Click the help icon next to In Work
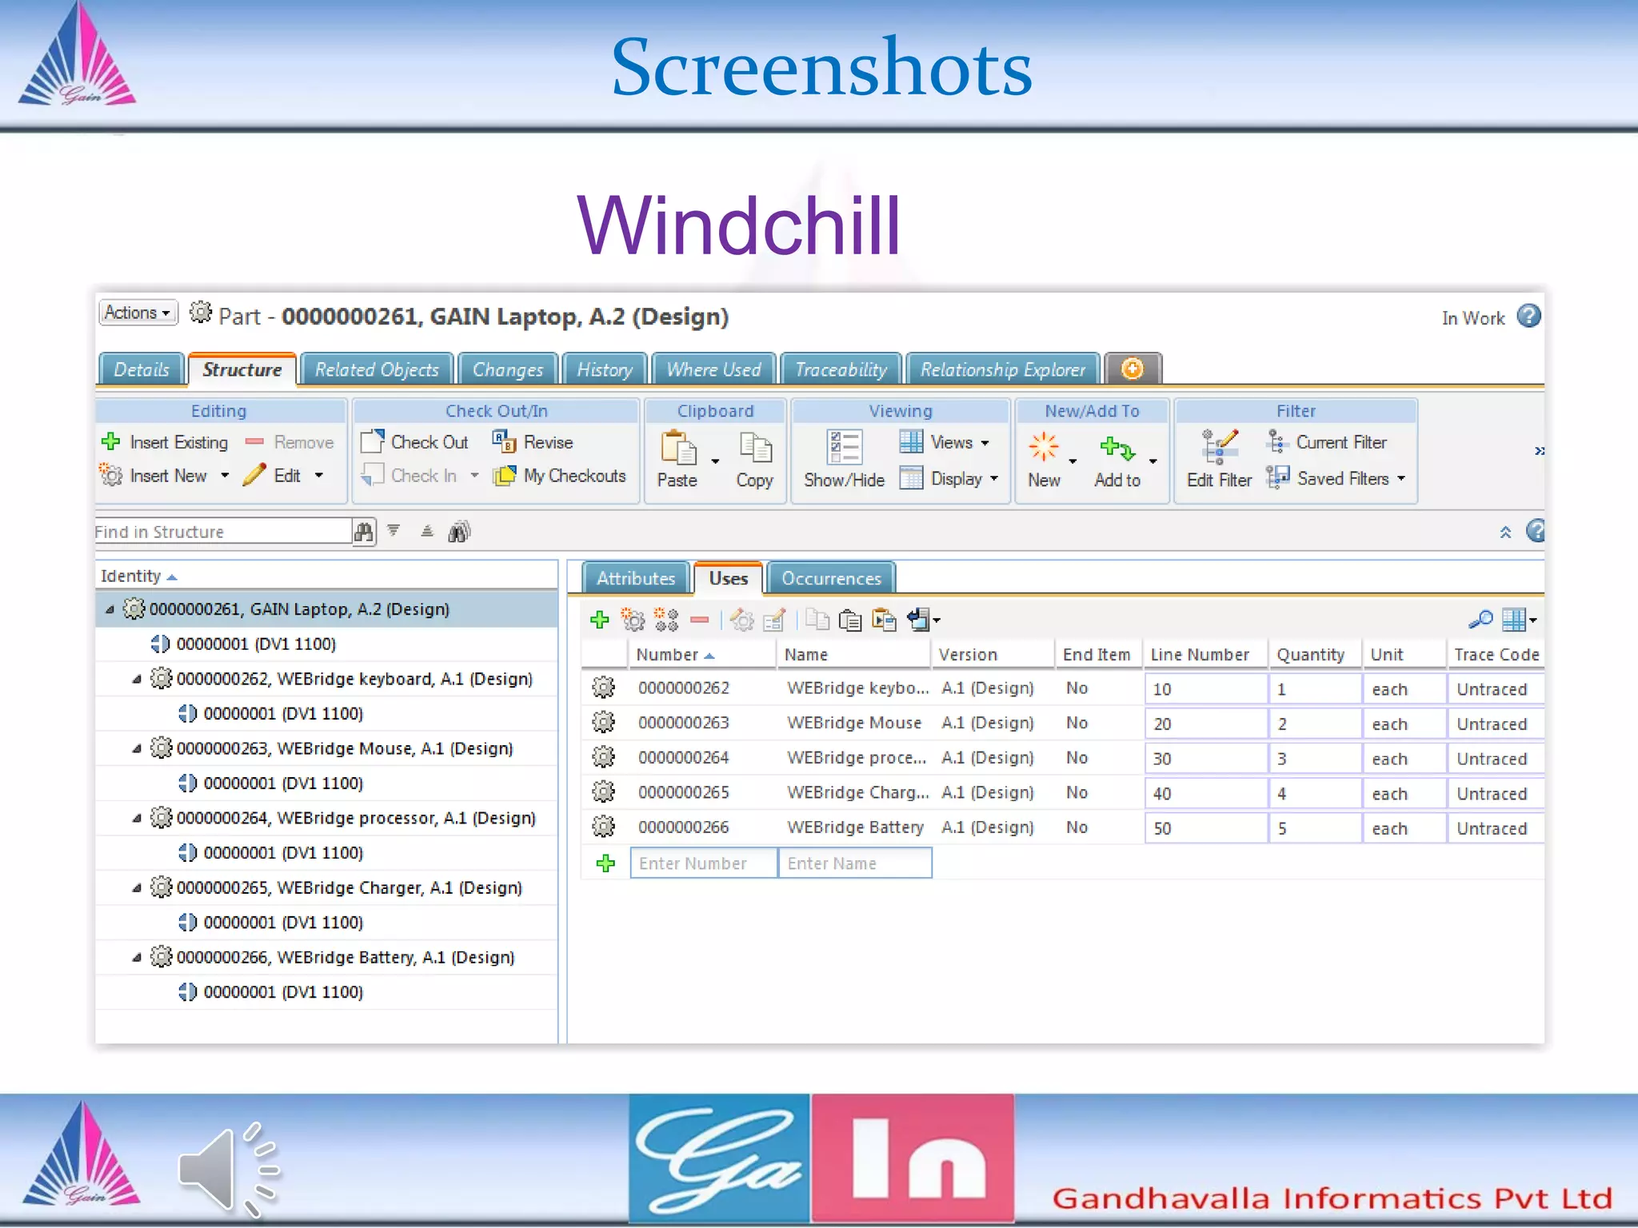Viewport: 1638px width, 1228px height. tap(1528, 316)
